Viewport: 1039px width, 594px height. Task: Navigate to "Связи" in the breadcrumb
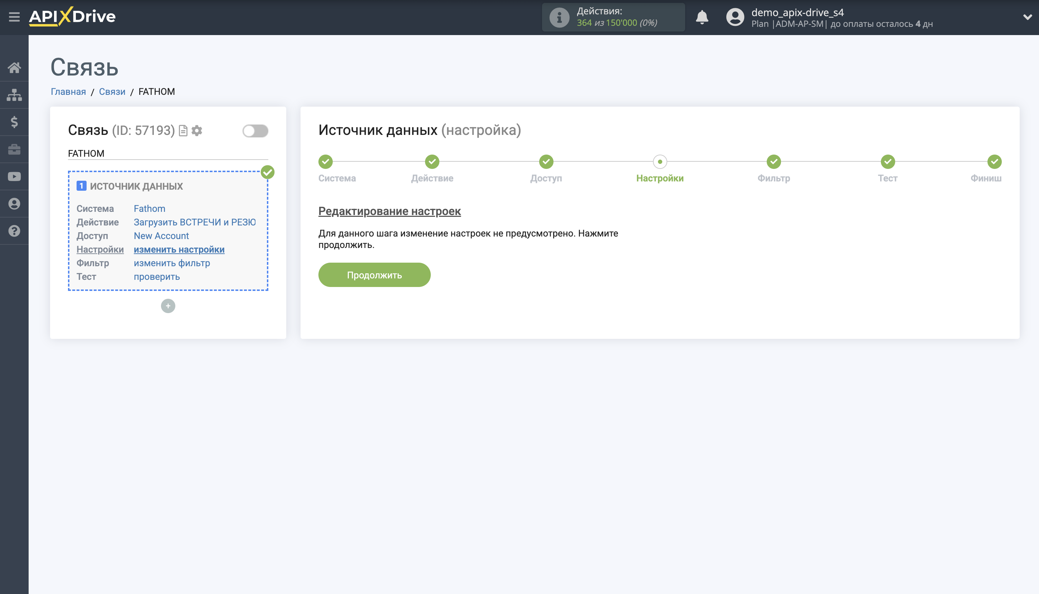(112, 91)
